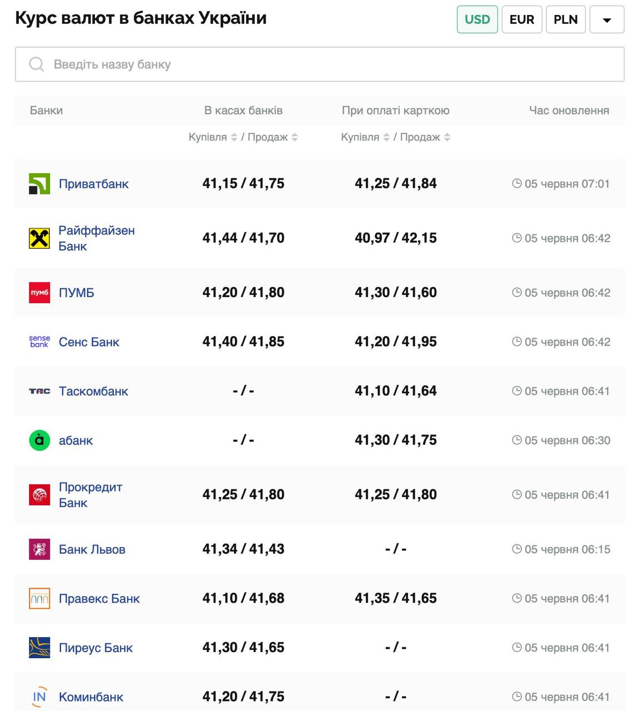Switch currency to PLN
This screenshot has height=711, width=644.
(565, 19)
